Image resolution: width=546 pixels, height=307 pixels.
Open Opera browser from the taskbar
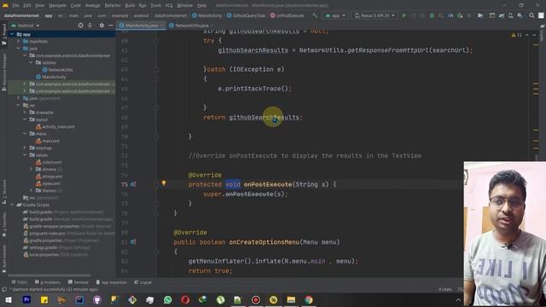click(185, 299)
